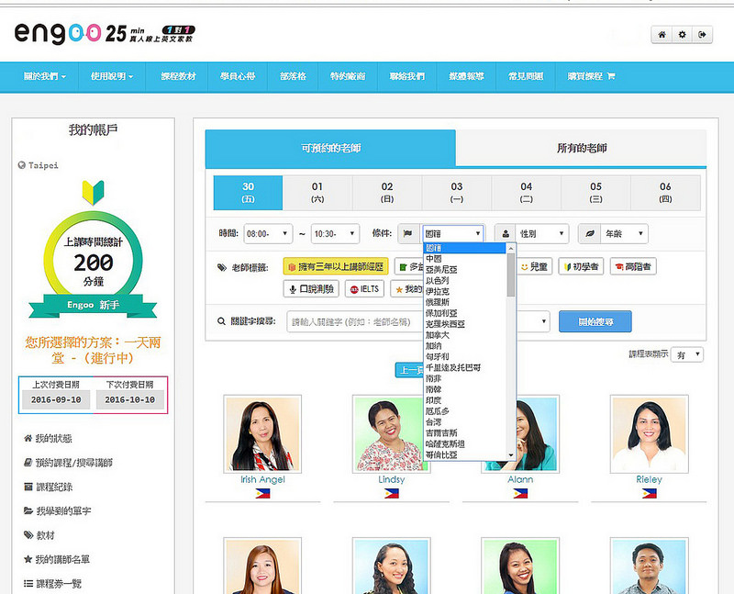Viewport: 734px width, 594px height.
Task: Select the 02 (日) date tab
Action: coord(387,192)
